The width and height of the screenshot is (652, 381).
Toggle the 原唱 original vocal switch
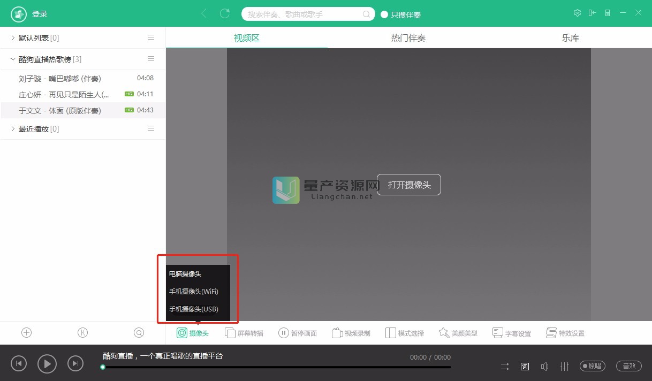tap(593, 366)
